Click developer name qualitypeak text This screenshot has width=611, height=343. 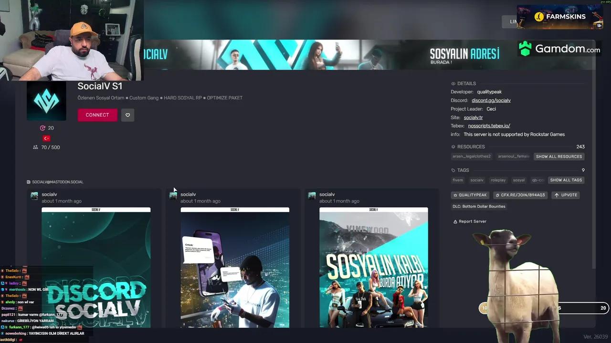[489, 92]
